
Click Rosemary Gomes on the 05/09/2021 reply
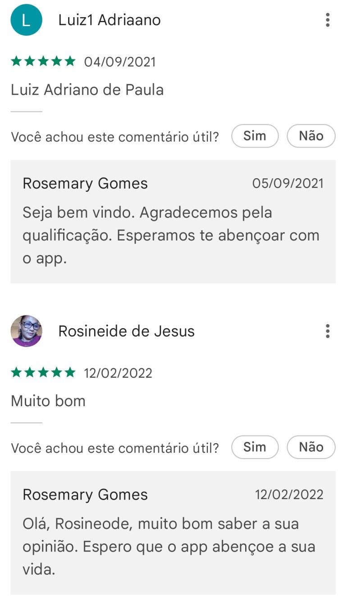tap(85, 184)
